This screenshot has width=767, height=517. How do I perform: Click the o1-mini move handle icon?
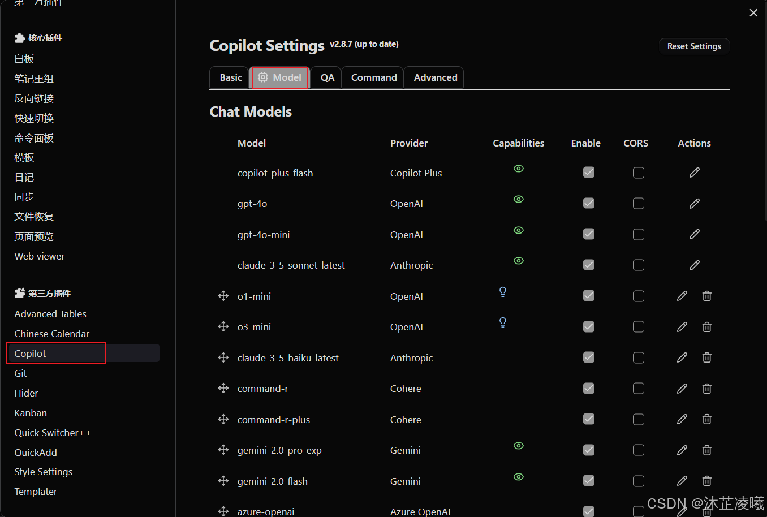[x=223, y=296]
